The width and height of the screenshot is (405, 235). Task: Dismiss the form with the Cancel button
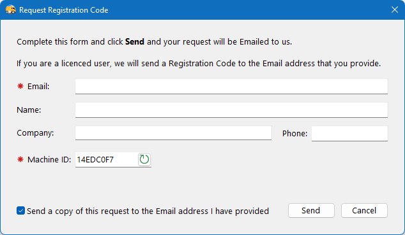coord(364,211)
